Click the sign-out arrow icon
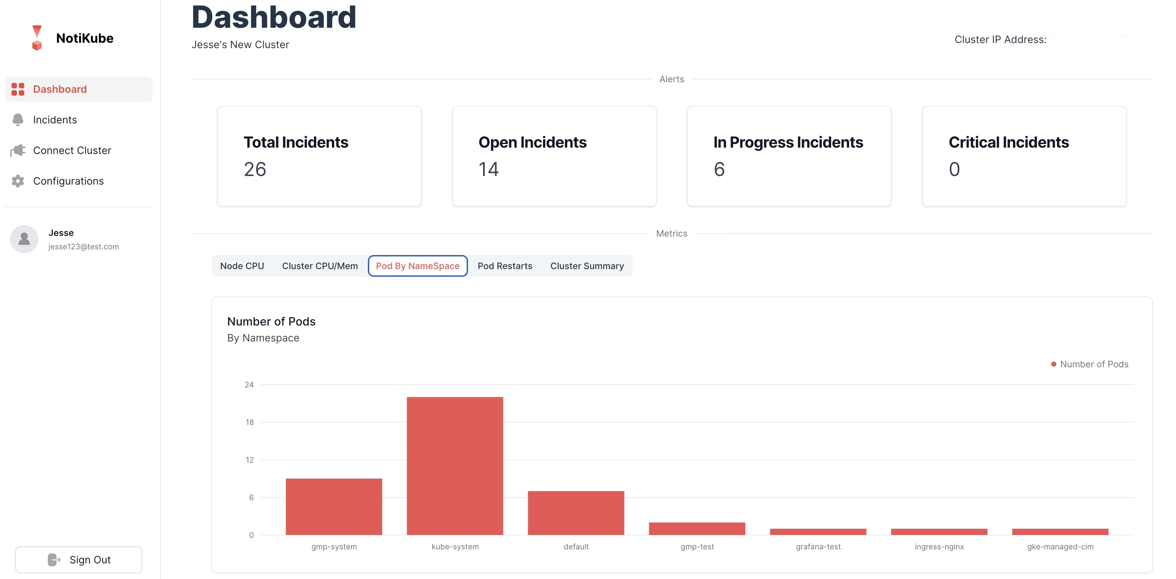Image resolution: width=1176 pixels, height=579 pixels. pyautogui.click(x=54, y=559)
